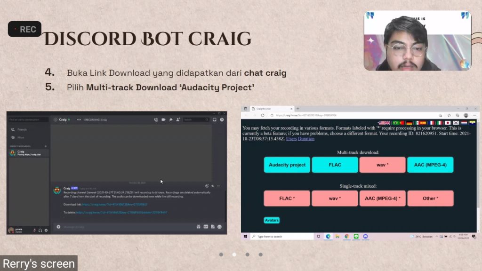Screen dimensions: 482x271
Task: Open the Craig download link
Action: point(114,204)
